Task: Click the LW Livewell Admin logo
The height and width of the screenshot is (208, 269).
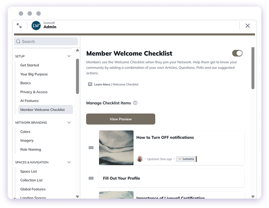Action: [x=36, y=25]
